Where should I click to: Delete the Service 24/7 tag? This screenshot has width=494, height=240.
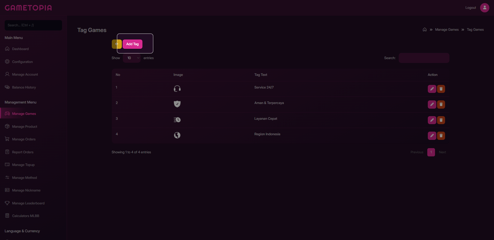click(441, 89)
